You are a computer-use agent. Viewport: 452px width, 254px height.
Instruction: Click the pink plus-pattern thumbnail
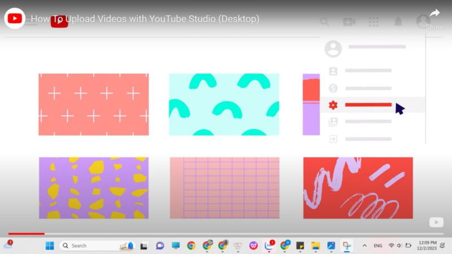94,104
